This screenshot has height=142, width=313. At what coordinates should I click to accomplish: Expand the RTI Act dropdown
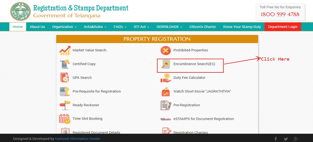(142, 27)
